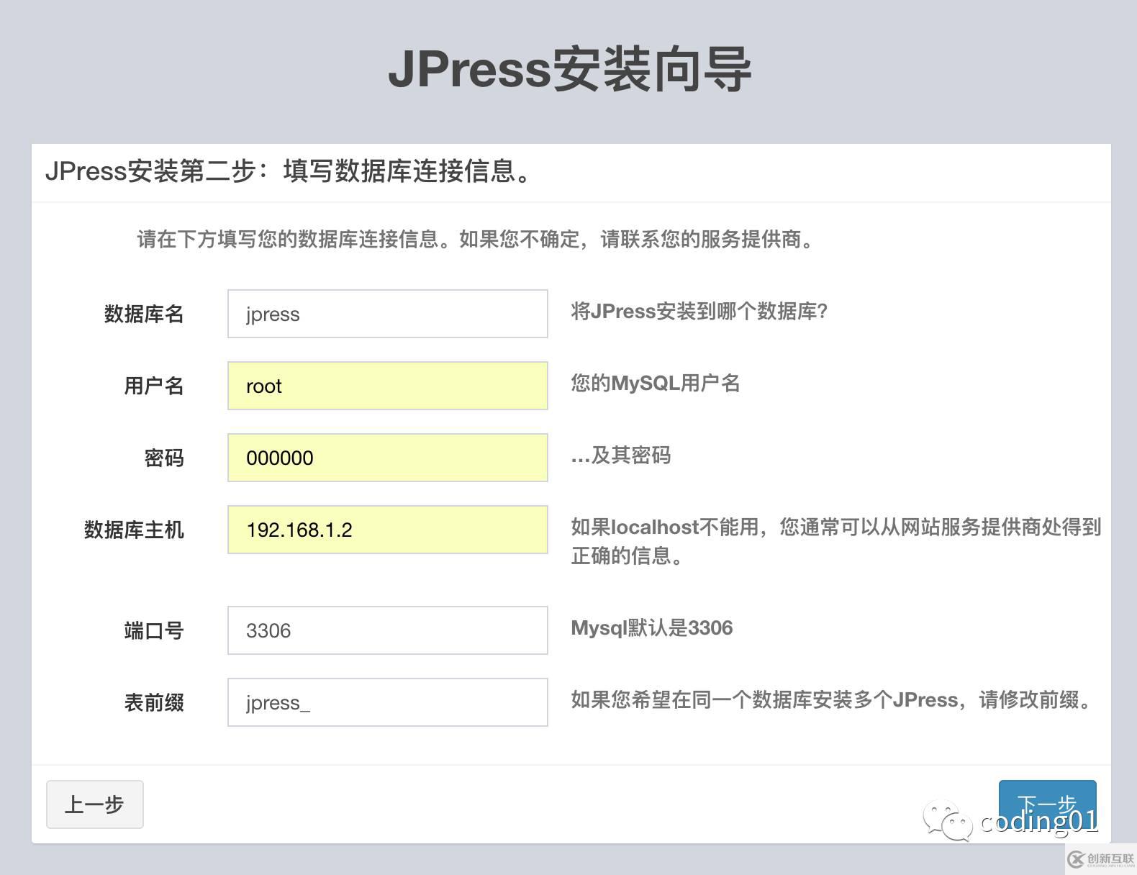
Task: Click the hint about 安装多个JPress 请修改前缀
Action: [x=833, y=699]
